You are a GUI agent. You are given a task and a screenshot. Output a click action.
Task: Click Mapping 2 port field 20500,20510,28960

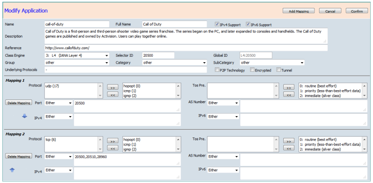(x=127, y=160)
